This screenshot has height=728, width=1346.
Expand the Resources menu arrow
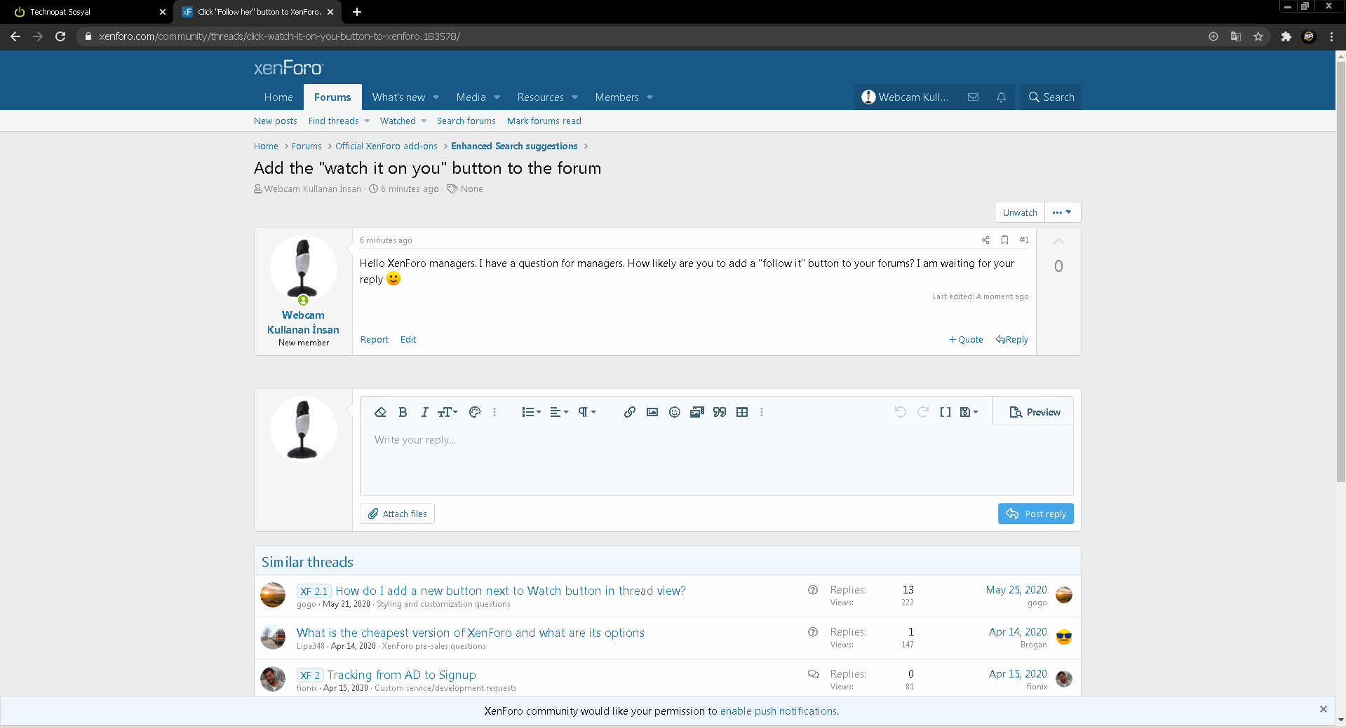[575, 97]
